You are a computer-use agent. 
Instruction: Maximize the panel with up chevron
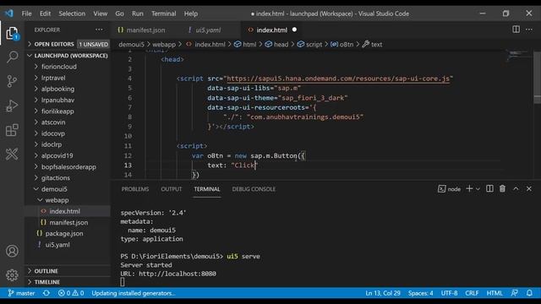point(516,188)
